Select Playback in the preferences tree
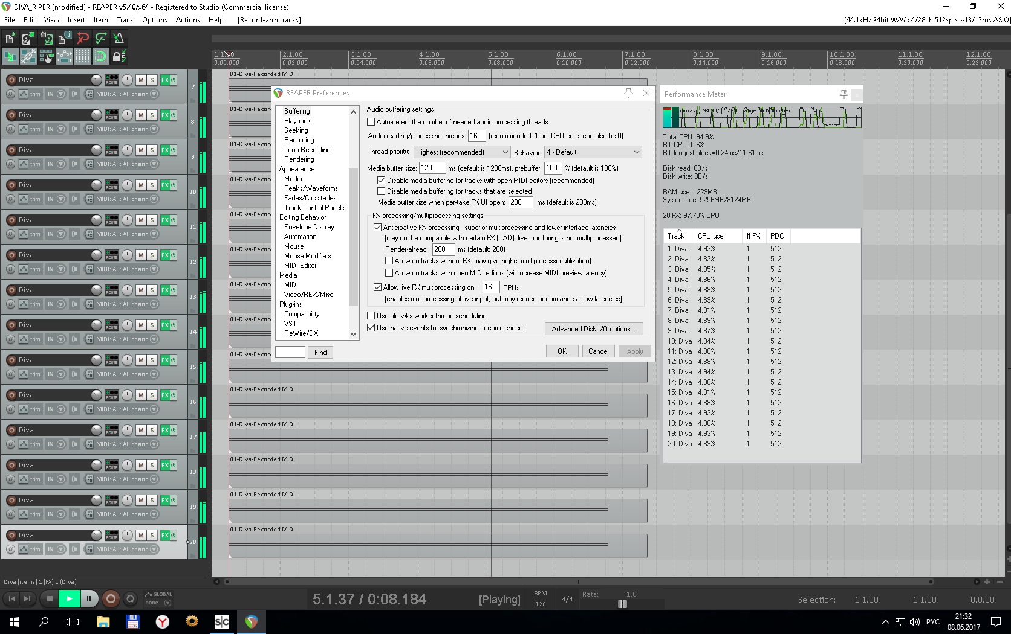 [297, 121]
